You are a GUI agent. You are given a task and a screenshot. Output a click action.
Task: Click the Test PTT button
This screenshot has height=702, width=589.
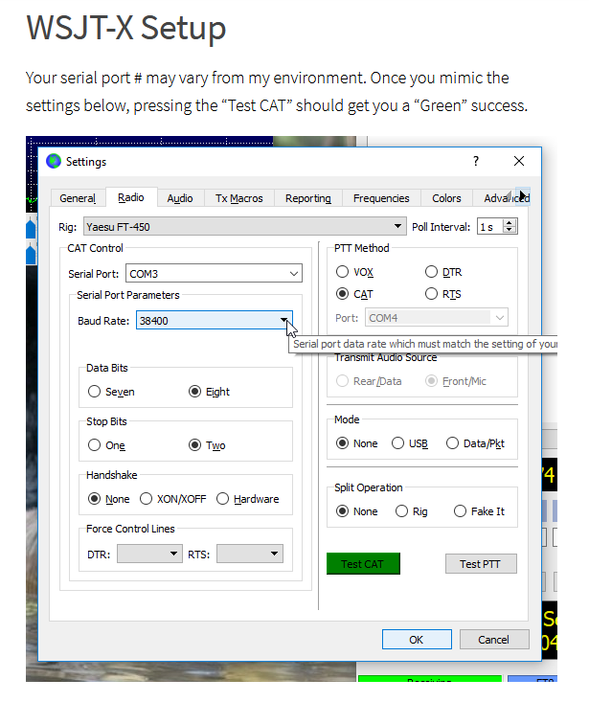481,563
